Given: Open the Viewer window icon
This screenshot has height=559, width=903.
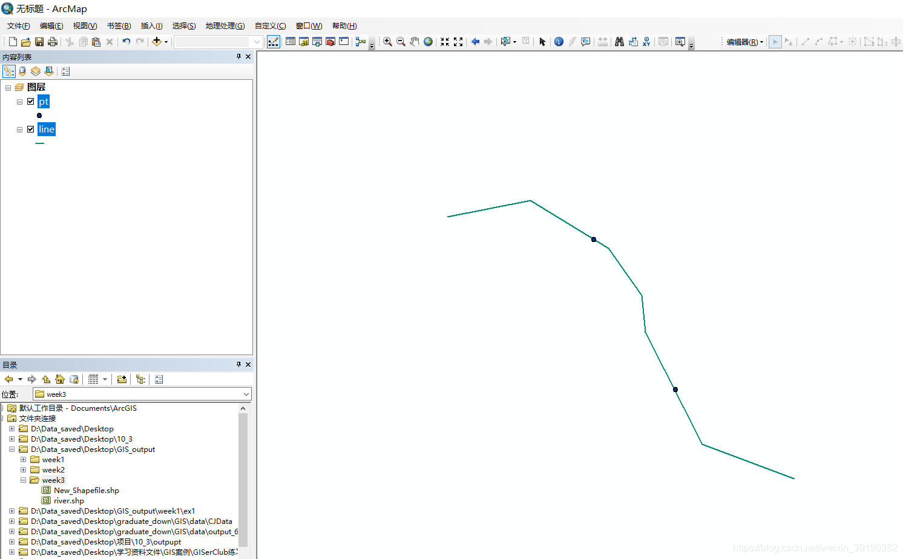Looking at the screenshot, I should (680, 42).
